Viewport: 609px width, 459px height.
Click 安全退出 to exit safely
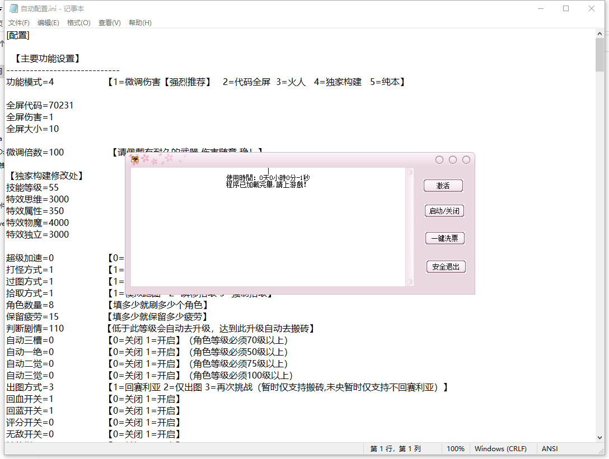(446, 267)
